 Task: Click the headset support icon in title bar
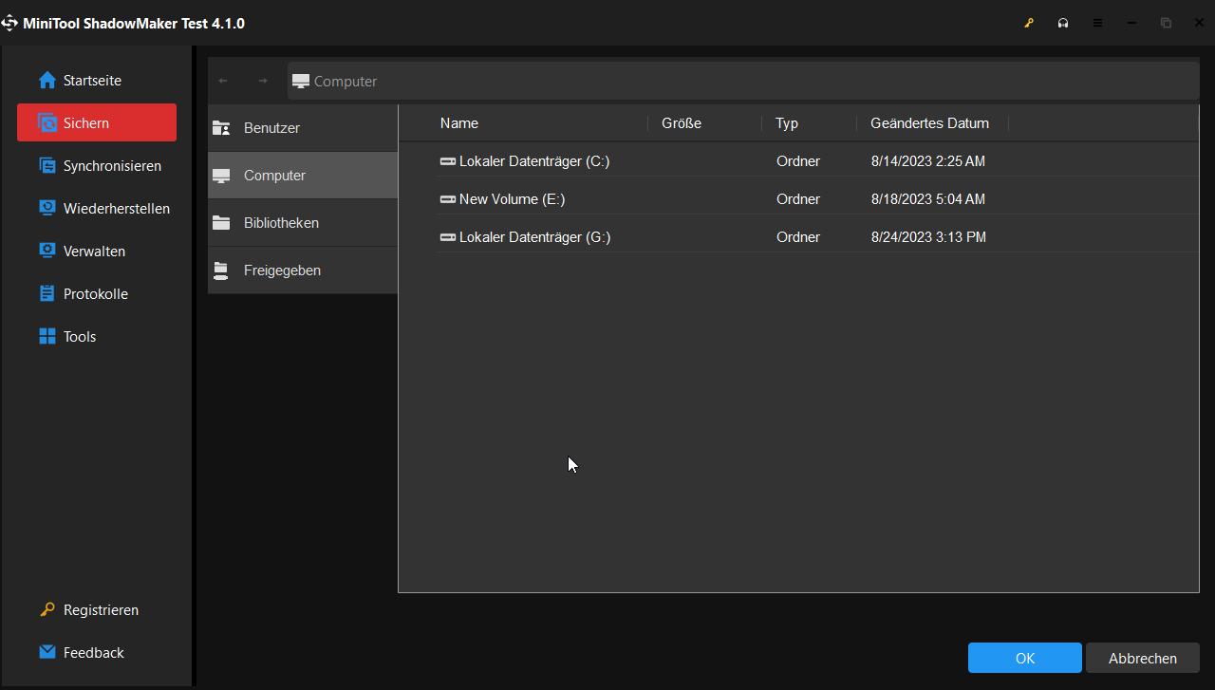click(x=1063, y=23)
